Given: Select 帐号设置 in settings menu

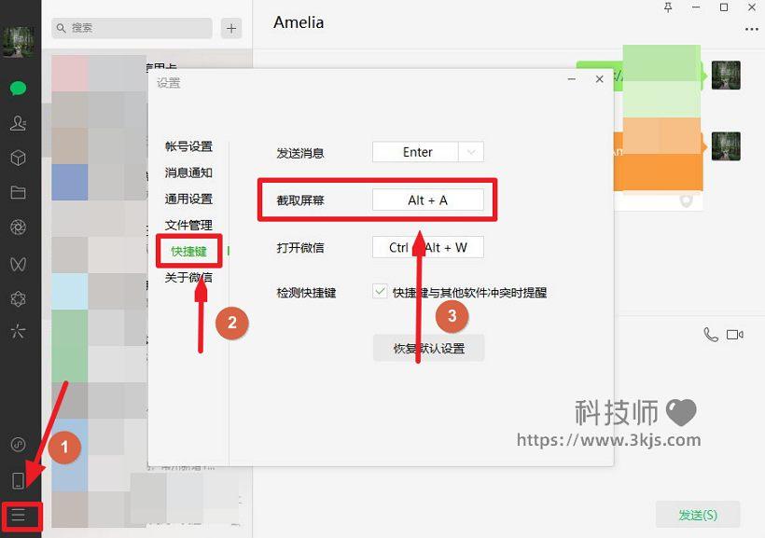Looking at the screenshot, I should pos(188,146).
